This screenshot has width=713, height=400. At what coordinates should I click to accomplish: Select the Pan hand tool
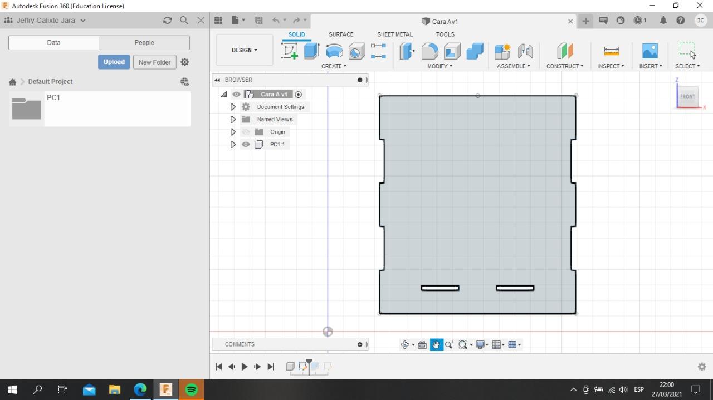click(x=436, y=345)
